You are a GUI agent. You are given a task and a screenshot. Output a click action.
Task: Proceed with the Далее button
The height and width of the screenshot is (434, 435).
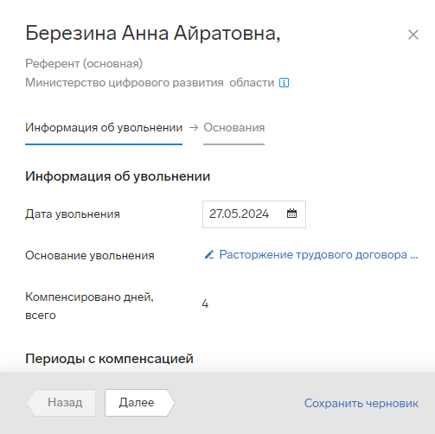139,403
